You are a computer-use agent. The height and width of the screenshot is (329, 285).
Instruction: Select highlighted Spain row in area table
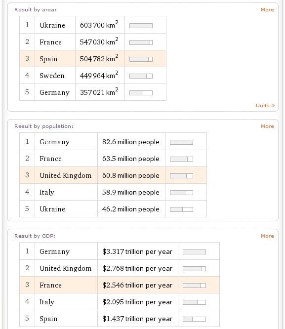pos(93,59)
